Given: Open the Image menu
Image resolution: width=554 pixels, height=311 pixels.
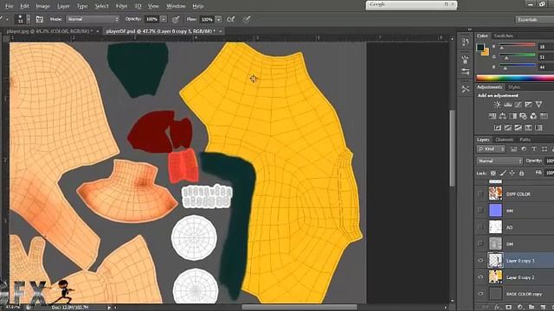Looking at the screenshot, I should click(x=42, y=6).
